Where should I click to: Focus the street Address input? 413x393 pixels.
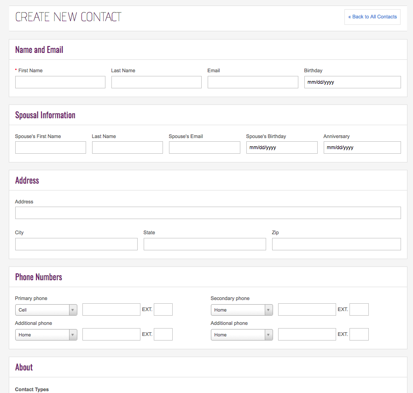208,213
